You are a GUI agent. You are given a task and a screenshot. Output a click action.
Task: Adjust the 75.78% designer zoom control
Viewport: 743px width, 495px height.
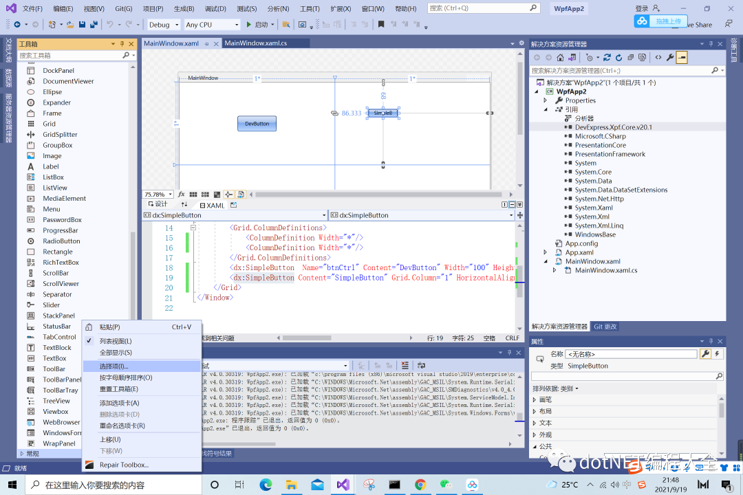[157, 194]
